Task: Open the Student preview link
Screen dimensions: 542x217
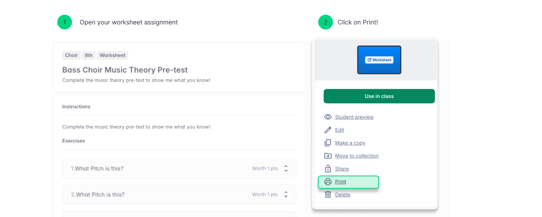Action: (354, 117)
